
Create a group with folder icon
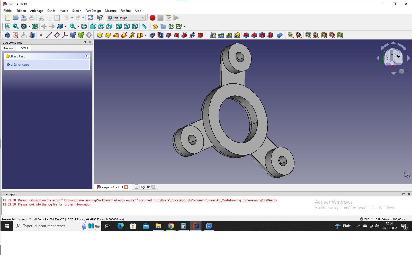[x=163, y=26]
